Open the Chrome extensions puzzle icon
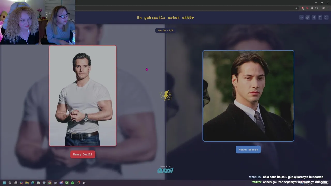 coord(317,8)
